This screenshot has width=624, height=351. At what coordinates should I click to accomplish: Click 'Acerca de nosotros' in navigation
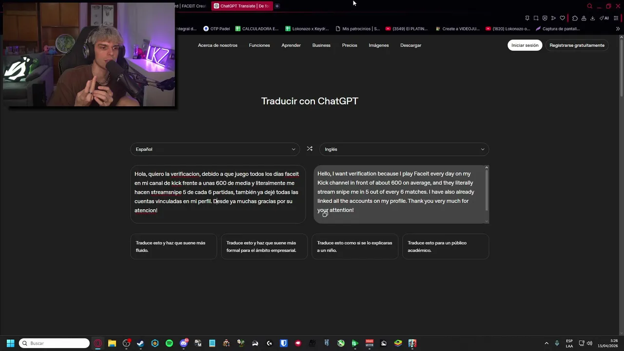click(217, 45)
